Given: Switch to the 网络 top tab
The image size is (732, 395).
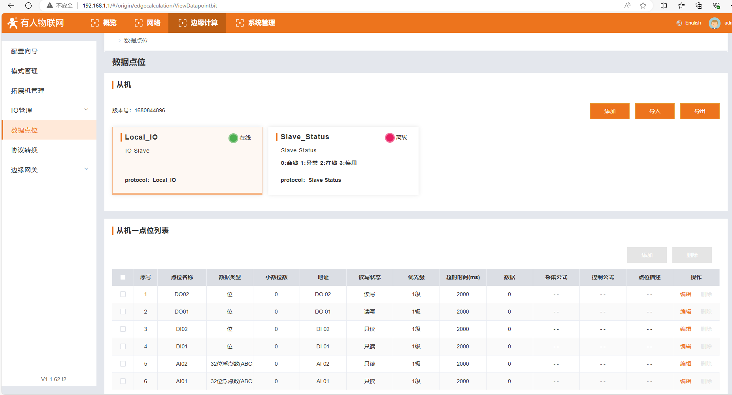Looking at the screenshot, I should pyautogui.click(x=148, y=23).
